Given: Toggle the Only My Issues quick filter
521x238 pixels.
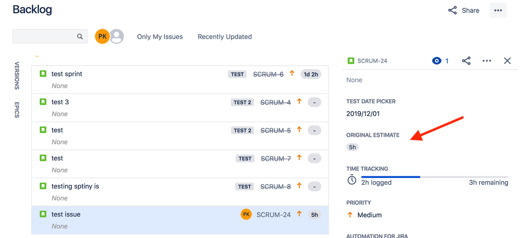Looking at the screenshot, I should click(160, 37).
